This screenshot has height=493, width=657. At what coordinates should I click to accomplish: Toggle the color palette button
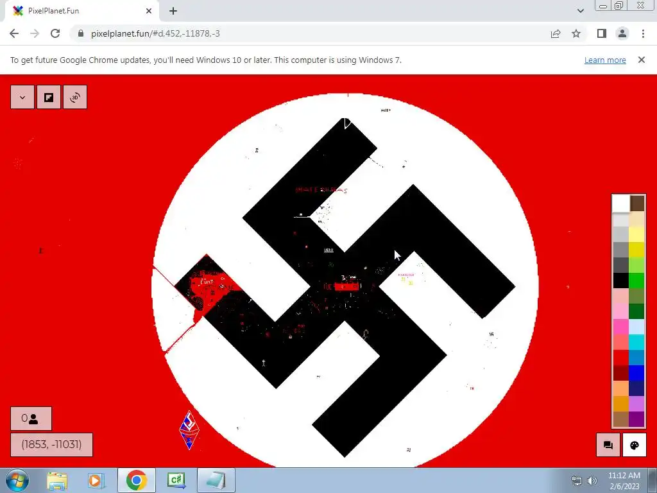click(635, 445)
